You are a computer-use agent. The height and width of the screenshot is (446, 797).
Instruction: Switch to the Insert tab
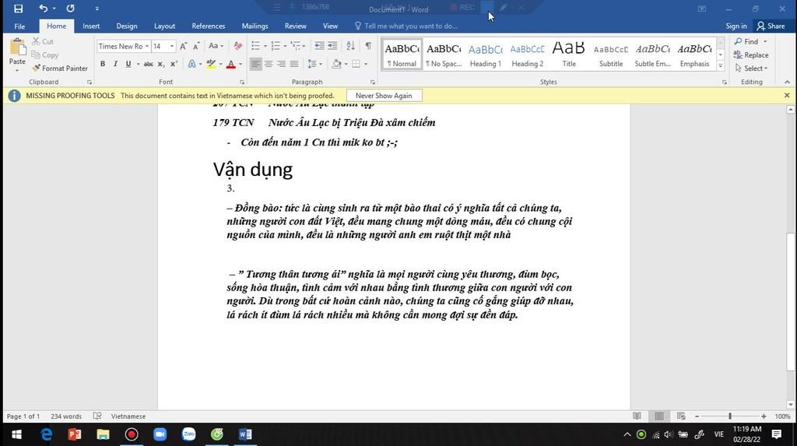coord(91,26)
